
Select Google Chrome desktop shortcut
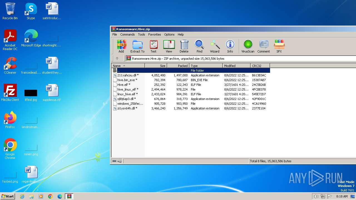tap(10, 149)
